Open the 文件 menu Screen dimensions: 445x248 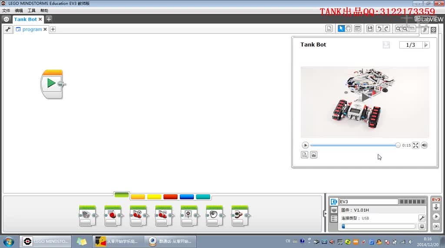click(x=6, y=10)
